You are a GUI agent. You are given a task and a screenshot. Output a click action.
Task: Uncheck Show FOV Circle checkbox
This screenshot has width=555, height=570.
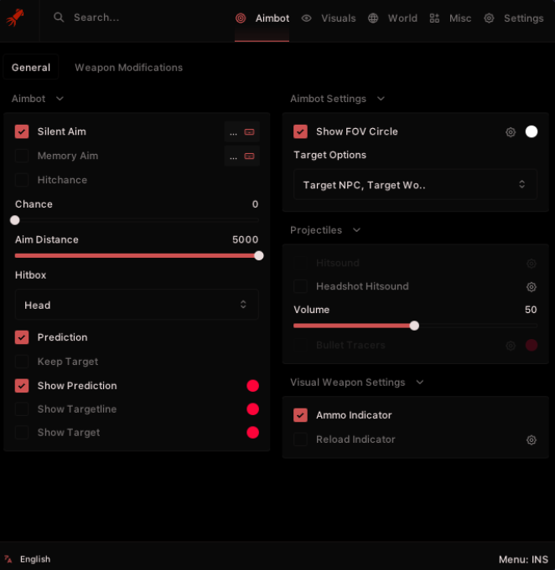coord(300,131)
